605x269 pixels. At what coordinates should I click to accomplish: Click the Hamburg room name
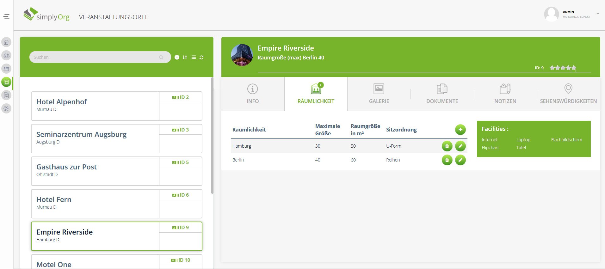click(x=242, y=146)
